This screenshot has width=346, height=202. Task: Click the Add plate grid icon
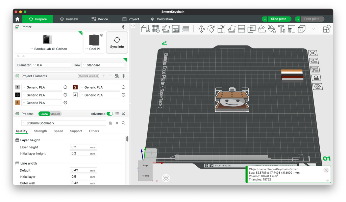point(155,29)
